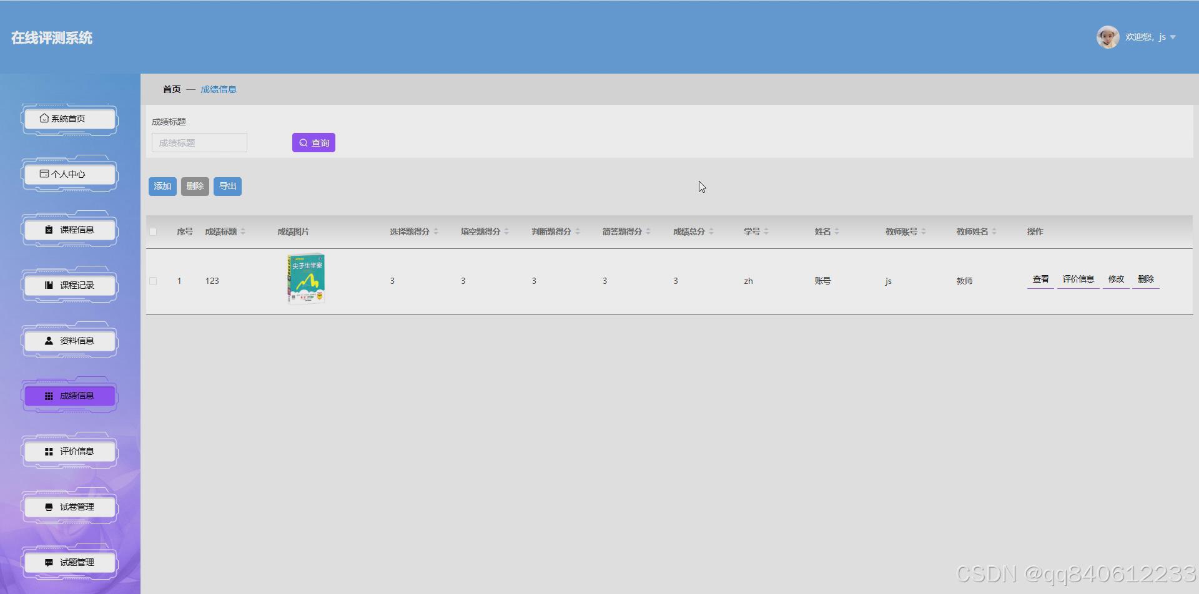Open 个人中心 menu item
Viewport: 1199px width, 594px height.
(x=70, y=174)
